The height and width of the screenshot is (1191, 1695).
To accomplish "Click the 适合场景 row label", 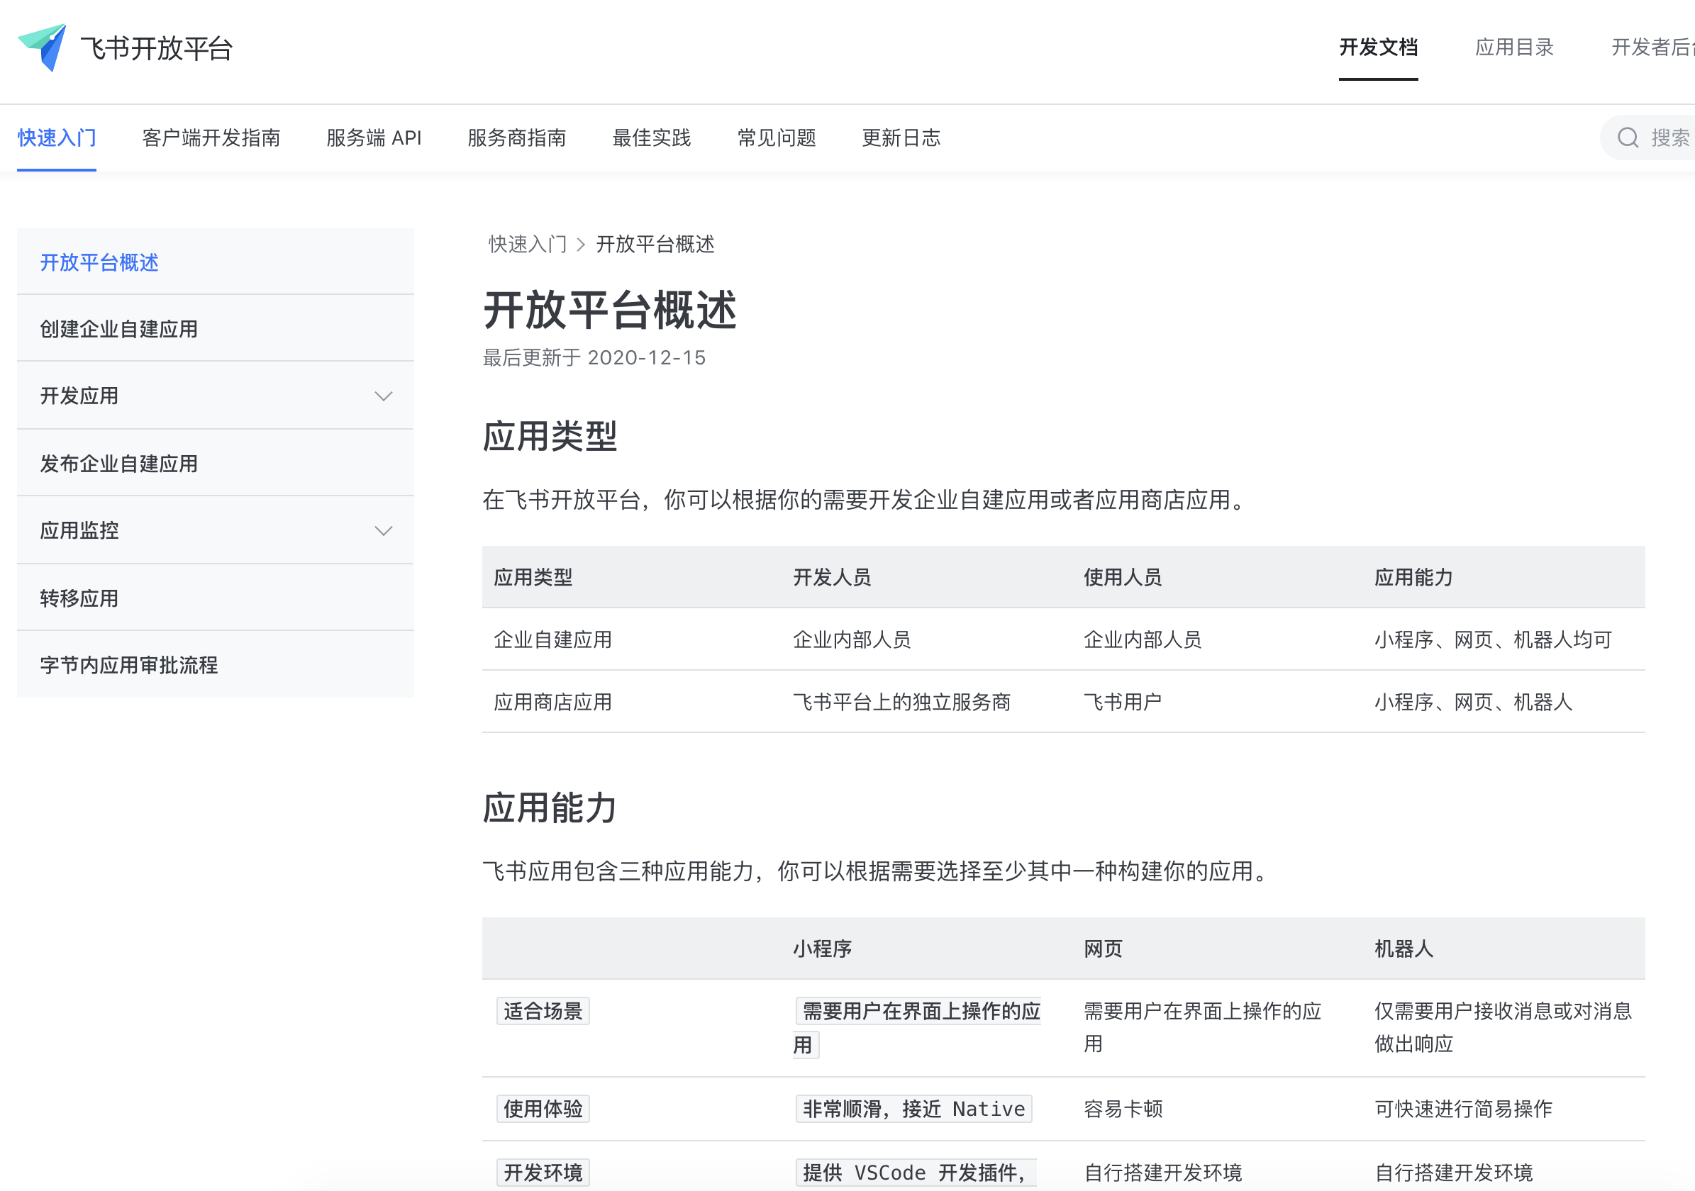I will coord(543,1011).
